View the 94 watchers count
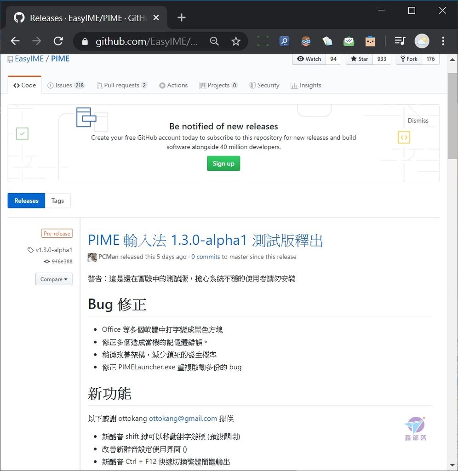Screen dimensions: 458x471 pyautogui.click(x=333, y=59)
